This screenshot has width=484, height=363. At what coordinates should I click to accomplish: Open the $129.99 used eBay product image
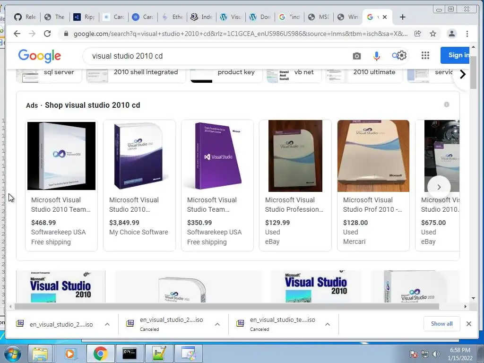[295, 156]
